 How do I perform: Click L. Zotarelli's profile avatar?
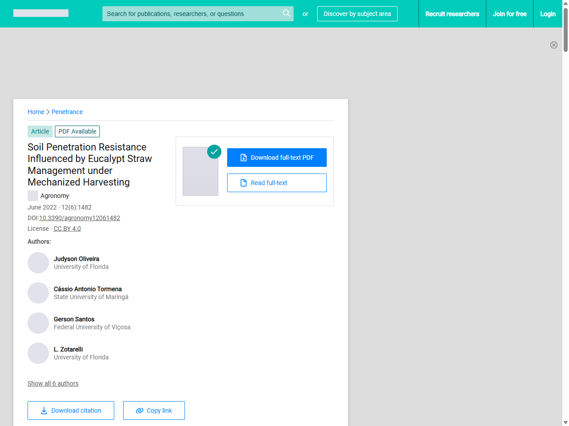click(x=38, y=353)
